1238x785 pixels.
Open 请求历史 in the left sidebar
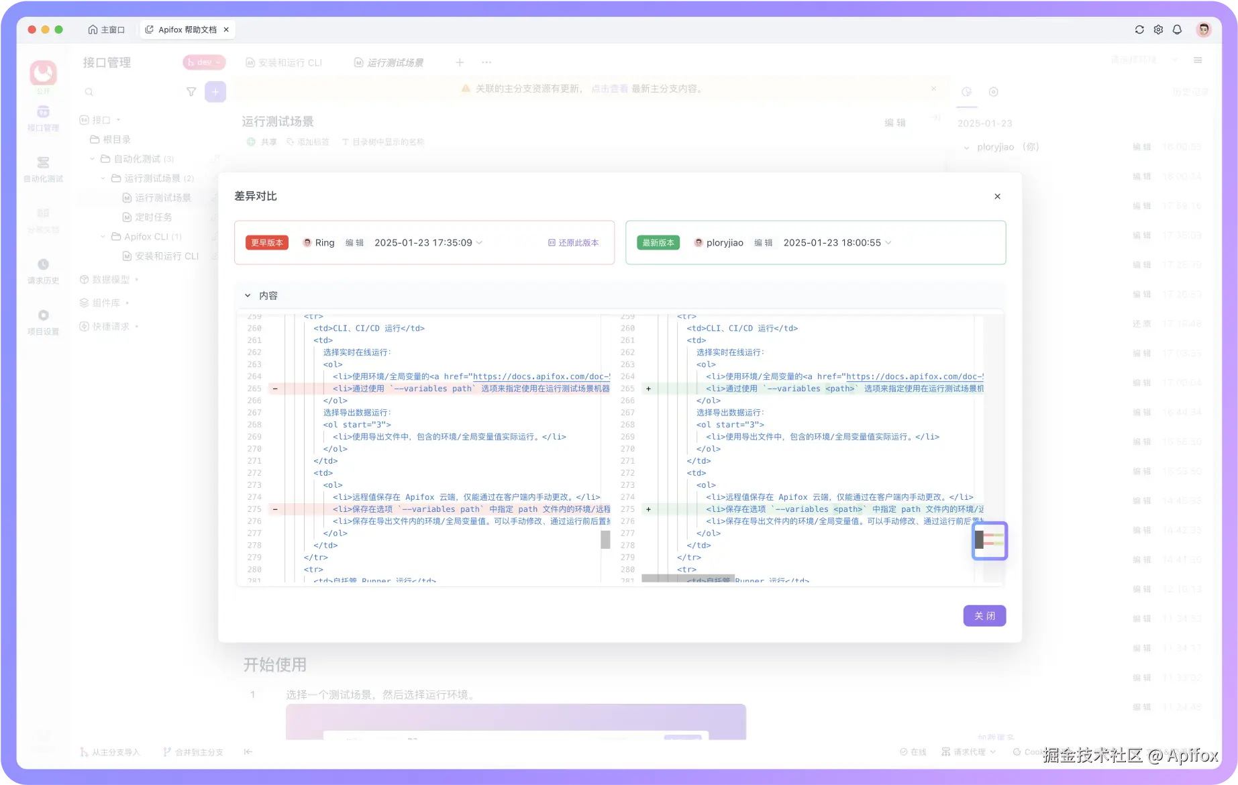43,271
